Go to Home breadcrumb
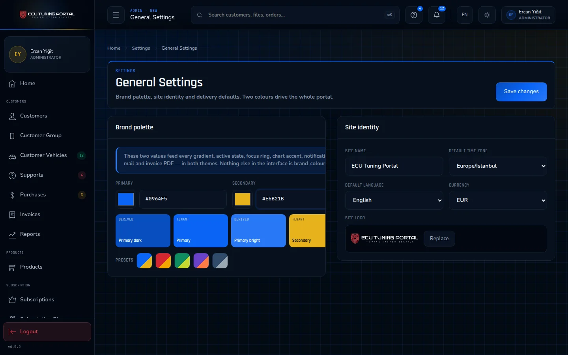The image size is (568, 355). pos(114,48)
